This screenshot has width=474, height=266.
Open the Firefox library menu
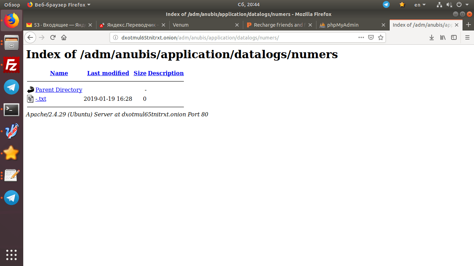pyautogui.click(x=443, y=37)
